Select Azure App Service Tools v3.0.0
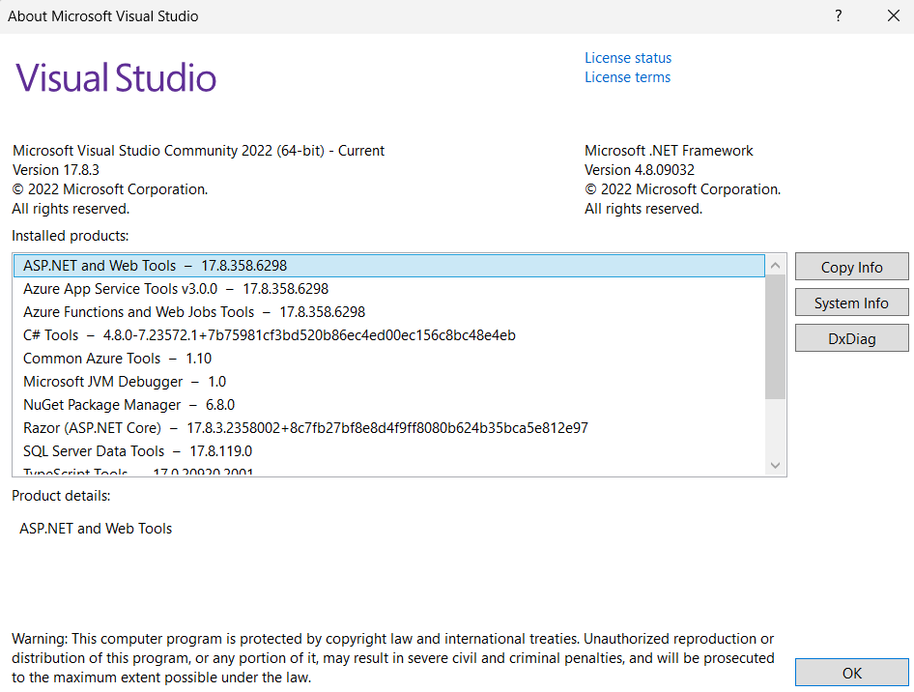The width and height of the screenshot is (914, 692). click(x=388, y=289)
